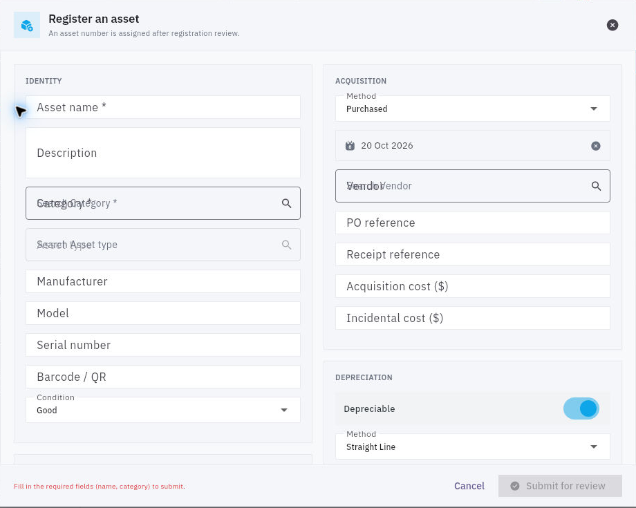Clear the 20 Oct 2026 date

click(x=595, y=146)
